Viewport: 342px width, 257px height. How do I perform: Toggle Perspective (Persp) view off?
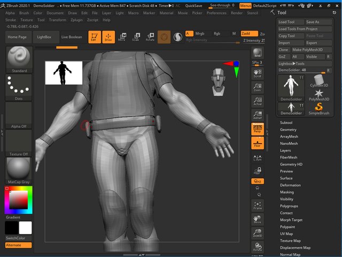click(258, 128)
